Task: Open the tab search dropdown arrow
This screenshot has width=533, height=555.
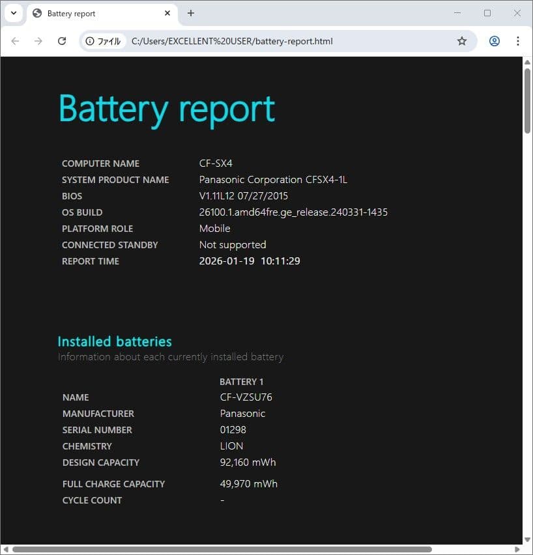Action: [13, 13]
